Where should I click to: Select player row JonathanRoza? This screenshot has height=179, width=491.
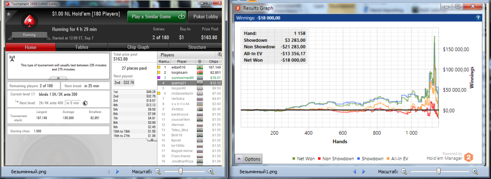pyautogui.click(x=189, y=161)
